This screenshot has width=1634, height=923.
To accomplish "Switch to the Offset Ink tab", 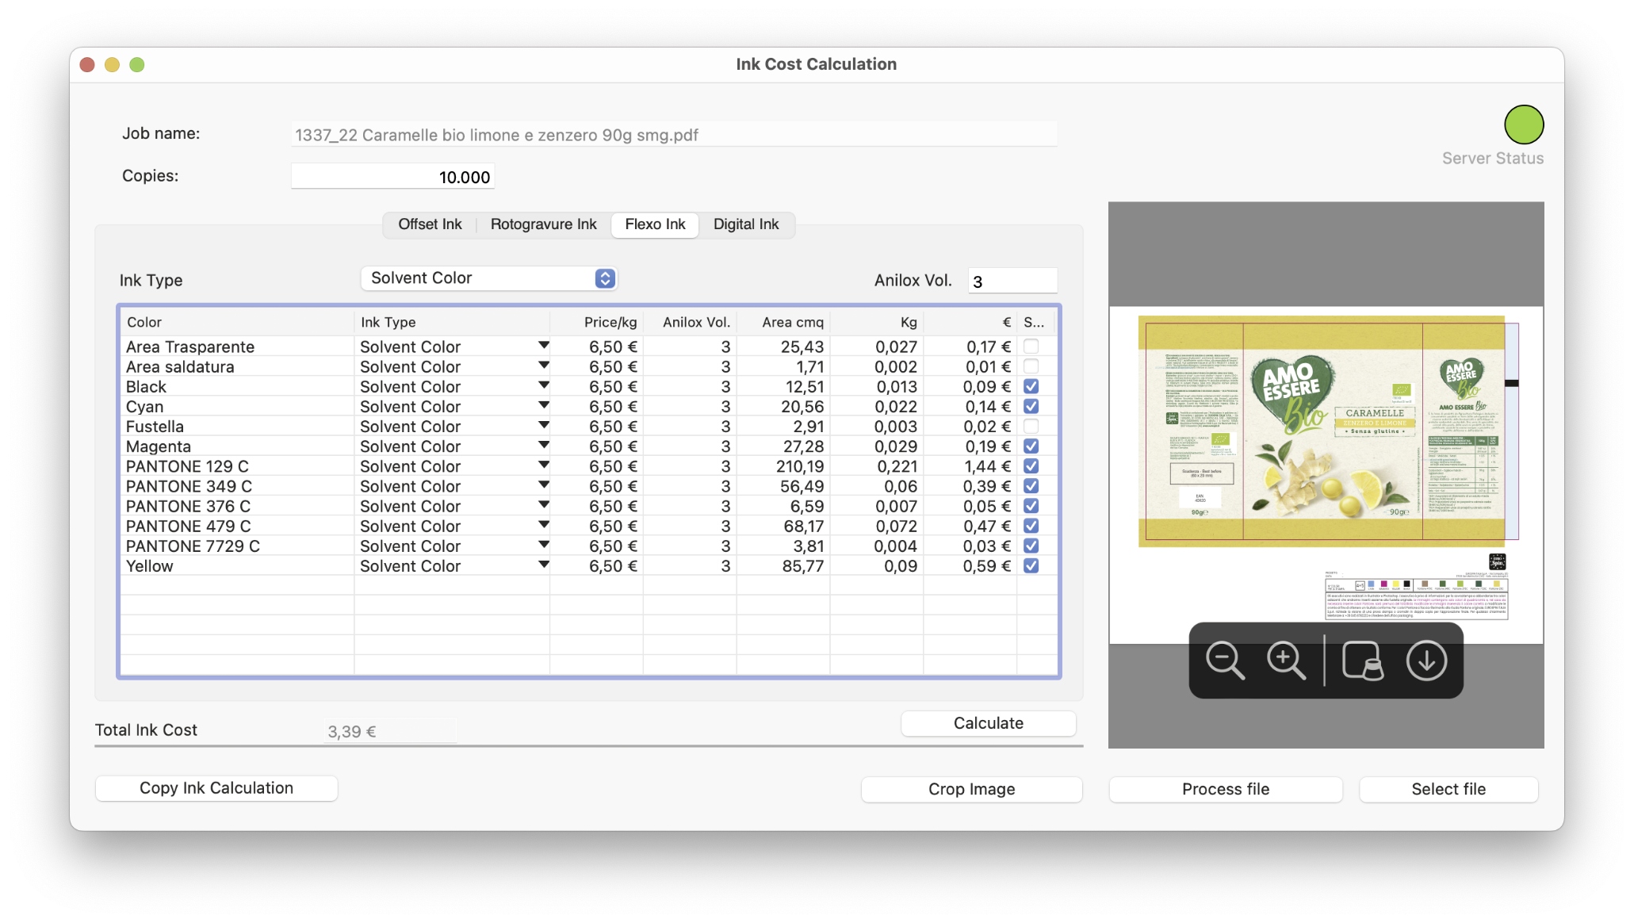I will click(430, 224).
